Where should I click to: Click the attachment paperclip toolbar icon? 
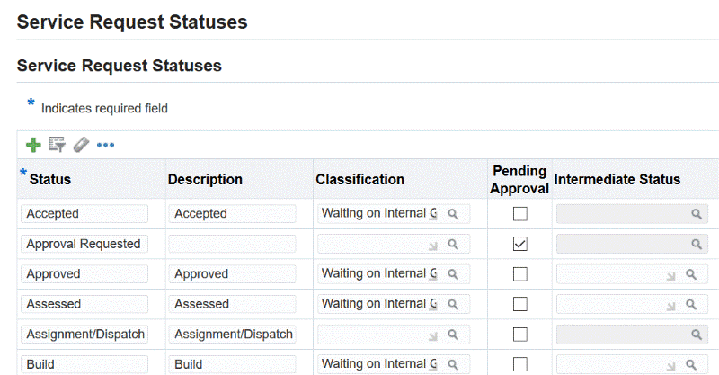coord(82,145)
